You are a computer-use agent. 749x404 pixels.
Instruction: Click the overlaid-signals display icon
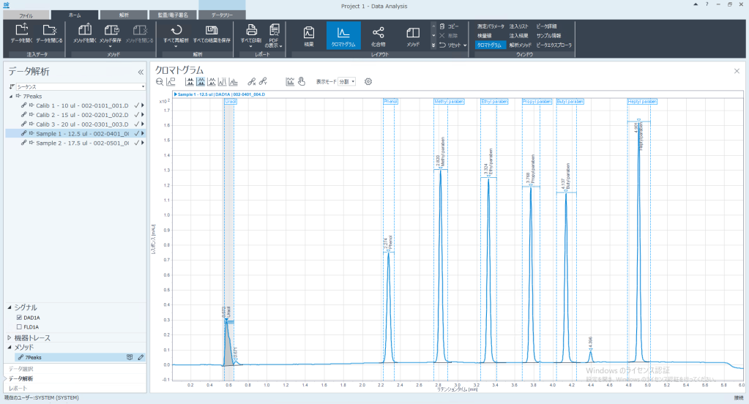click(234, 82)
